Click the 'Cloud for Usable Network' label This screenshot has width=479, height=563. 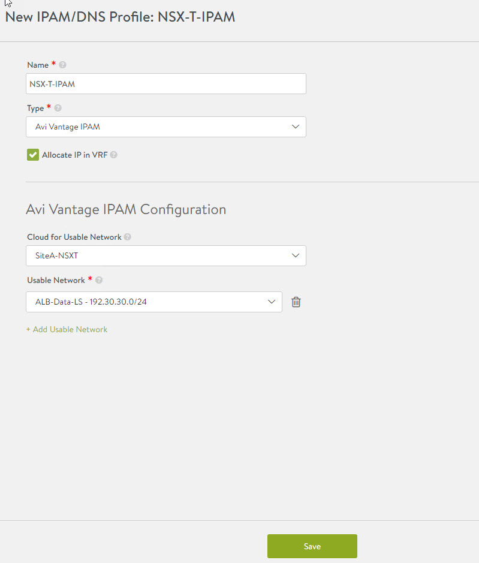[x=74, y=237]
